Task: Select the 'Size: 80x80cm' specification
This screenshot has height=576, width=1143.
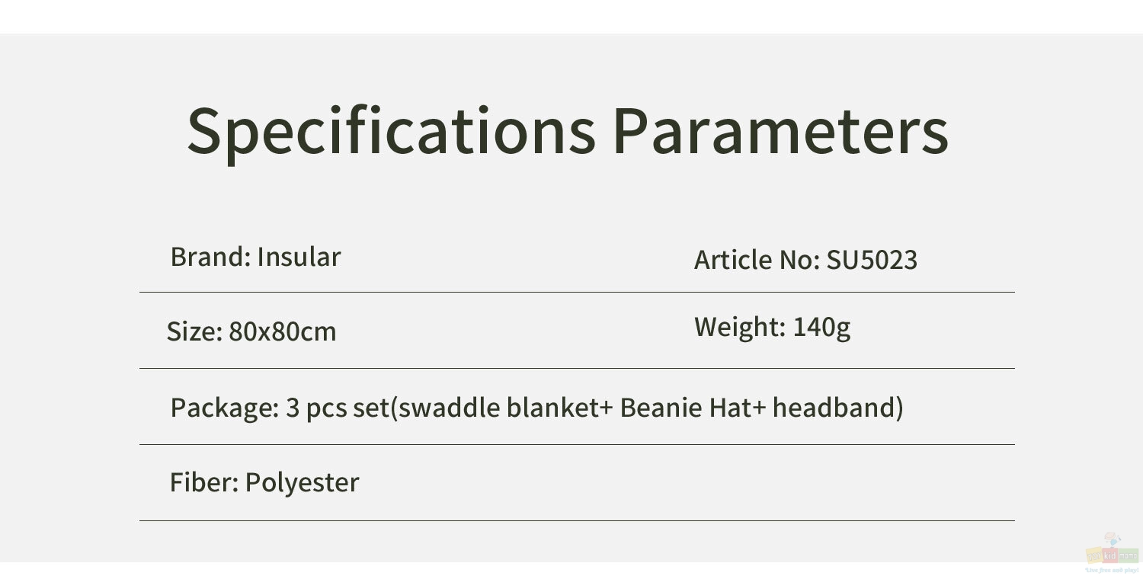Action: 251,331
